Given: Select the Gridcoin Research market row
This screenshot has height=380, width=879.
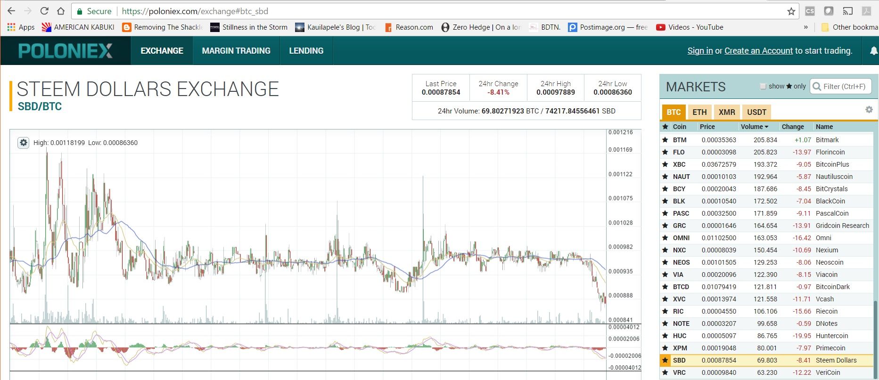Looking at the screenshot, I should (766, 226).
